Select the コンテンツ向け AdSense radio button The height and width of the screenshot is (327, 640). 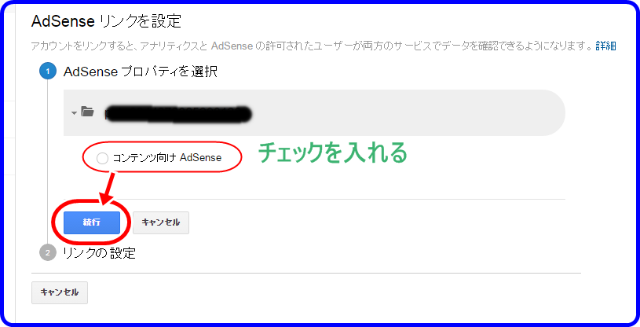pyautogui.click(x=102, y=158)
